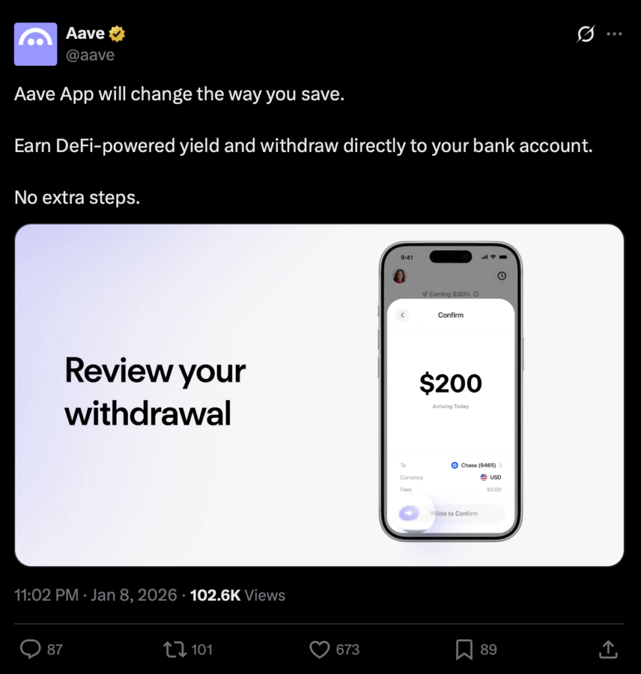This screenshot has height=674, width=641.
Task: Open the @aave handle link
Action: point(90,55)
